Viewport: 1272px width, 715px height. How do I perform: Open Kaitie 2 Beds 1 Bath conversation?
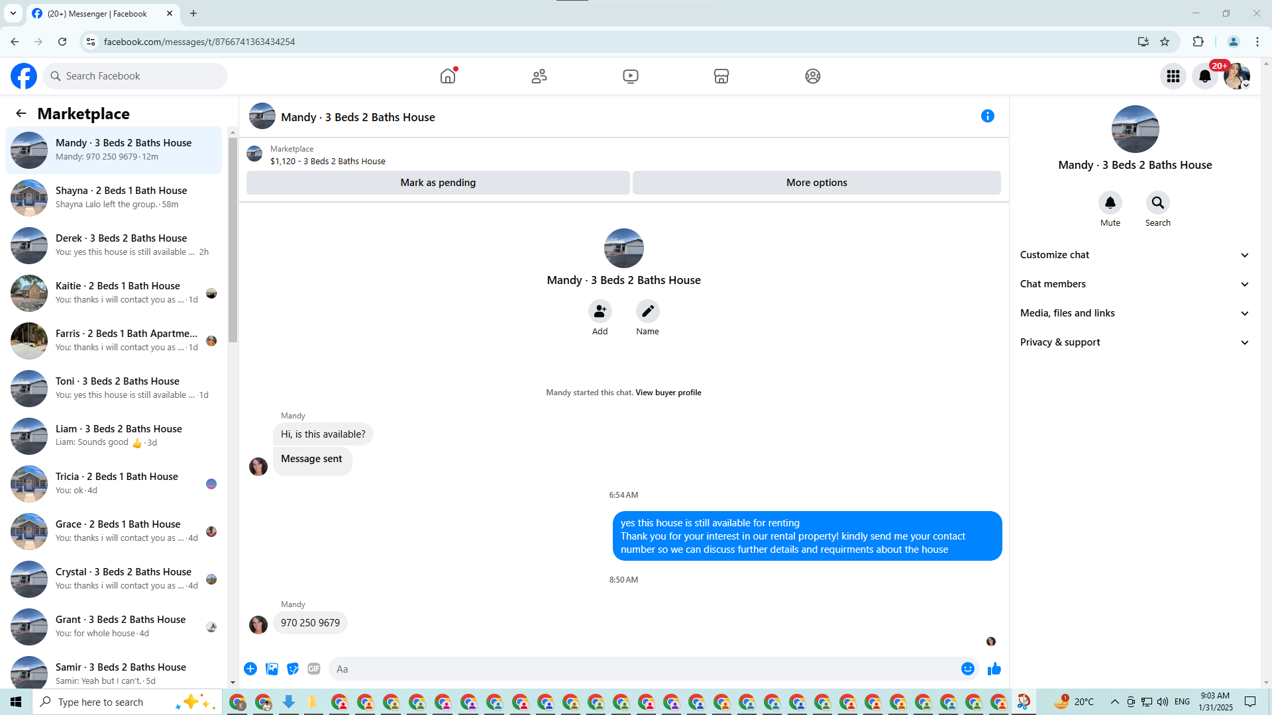[114, 293]
